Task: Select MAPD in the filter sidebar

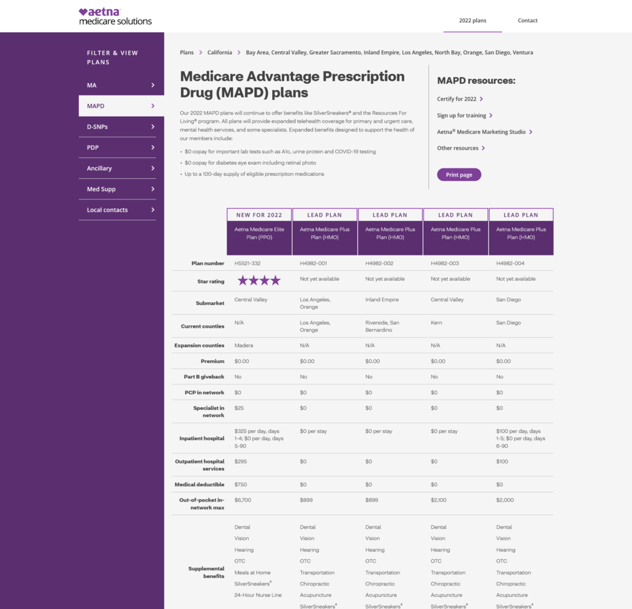Action: click(x=121, y=106)
